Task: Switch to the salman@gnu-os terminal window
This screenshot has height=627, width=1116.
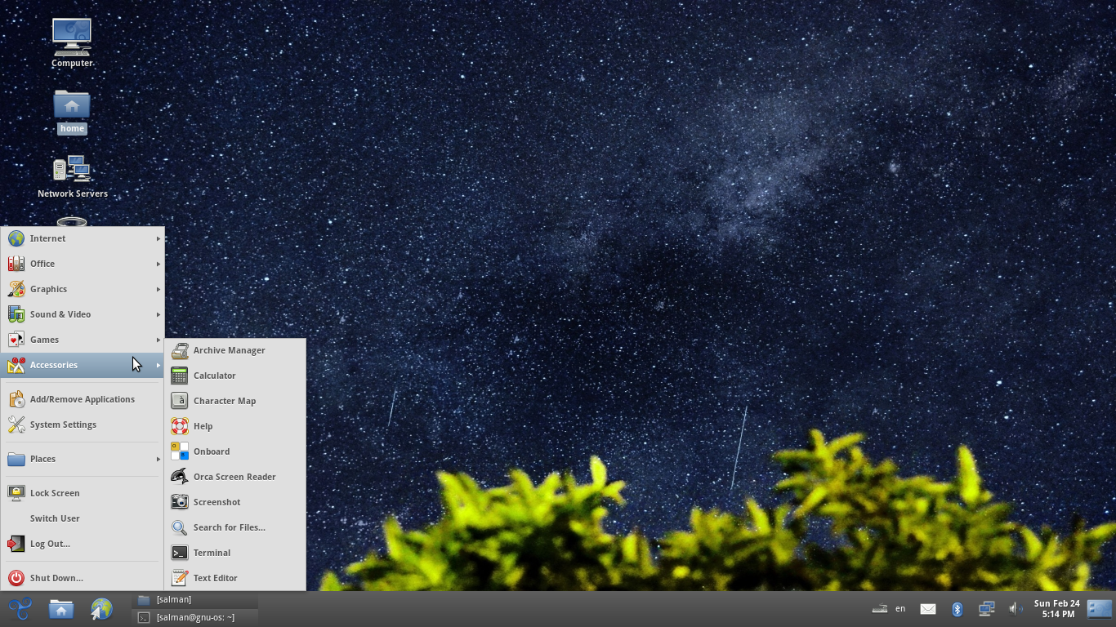Action: [x=194, y=618]
